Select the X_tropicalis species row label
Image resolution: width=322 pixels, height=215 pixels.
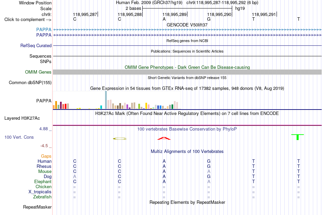pyautogui.click(x=40, y=192)
